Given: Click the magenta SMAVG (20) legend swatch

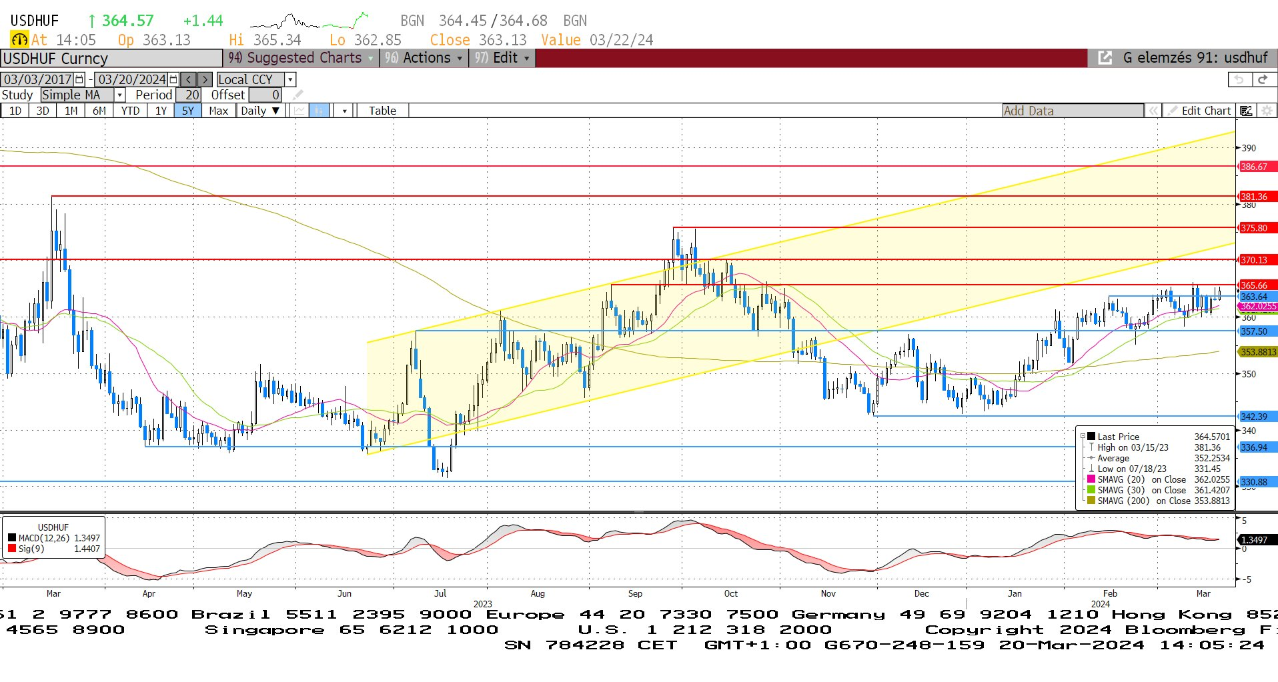Looking at the screenshot, I should (1091, 479).
